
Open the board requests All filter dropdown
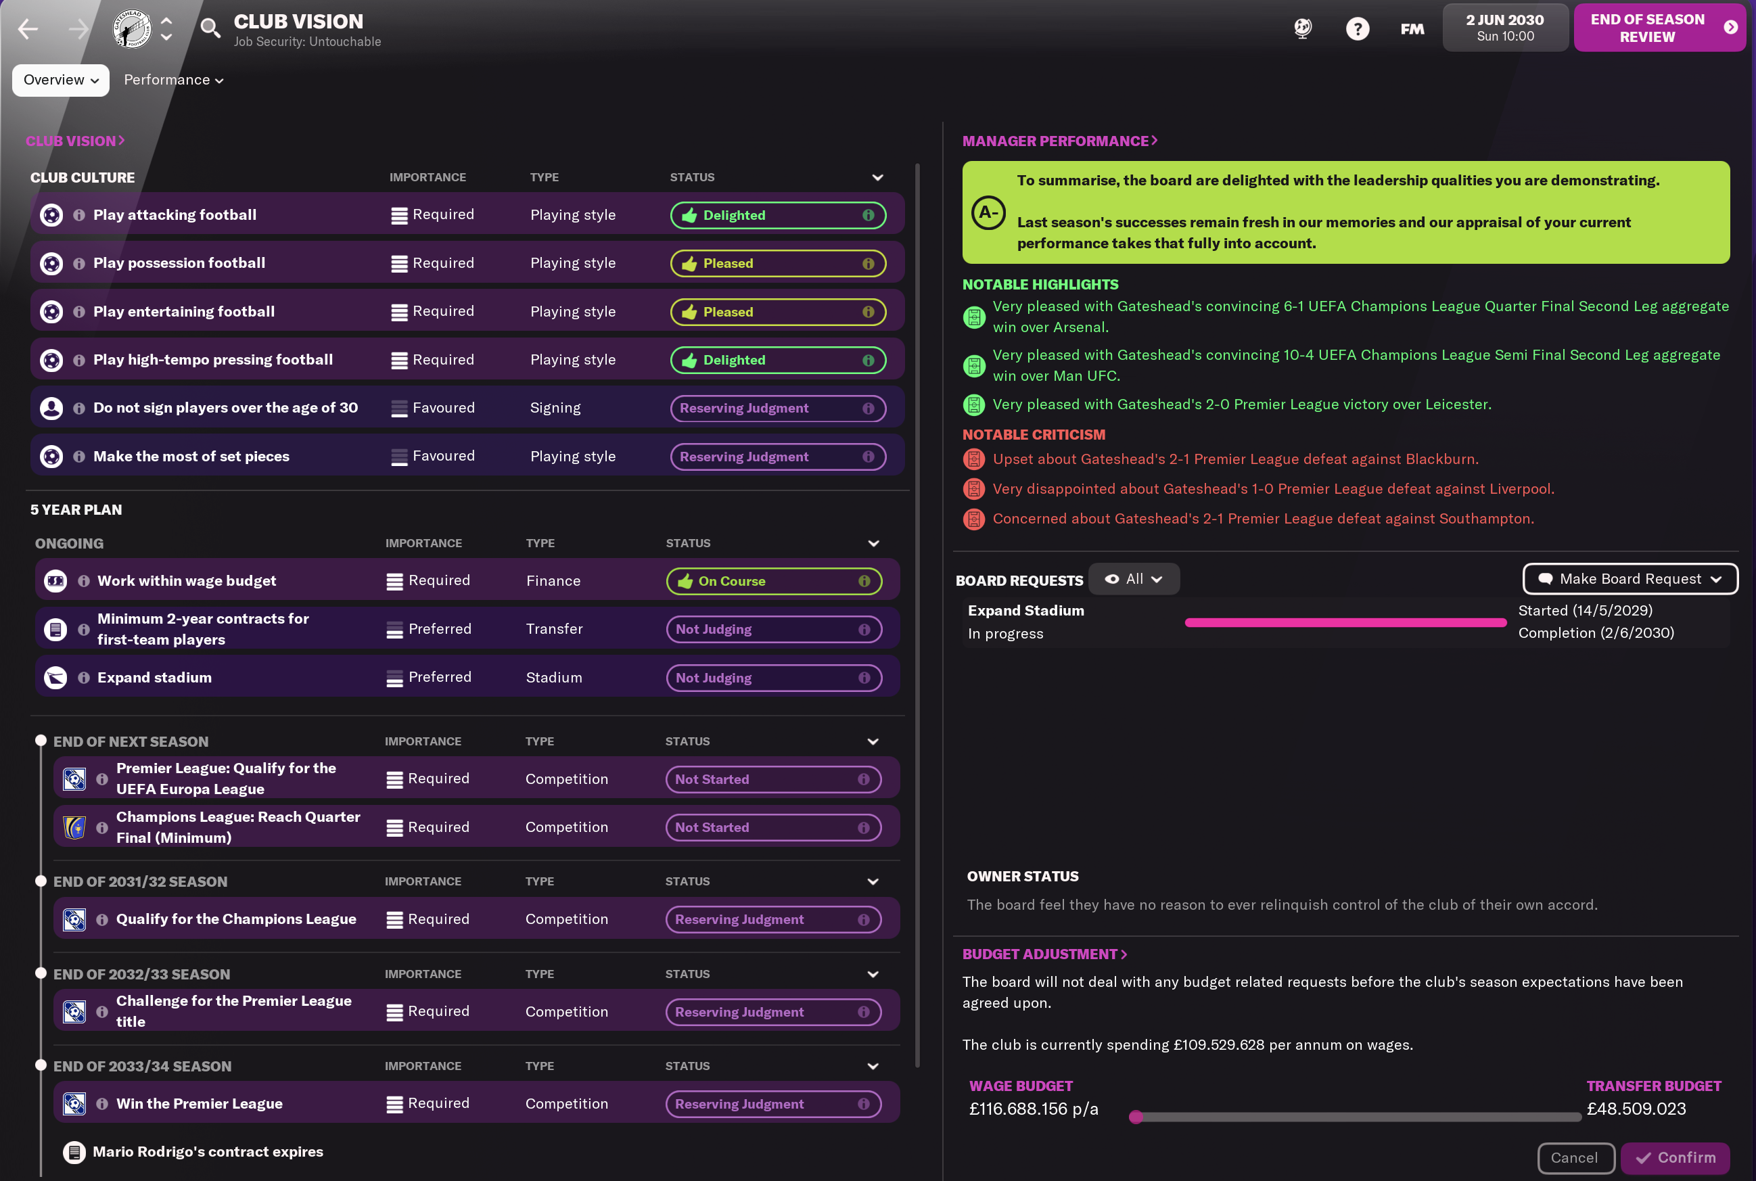[x=1133, y=579]
